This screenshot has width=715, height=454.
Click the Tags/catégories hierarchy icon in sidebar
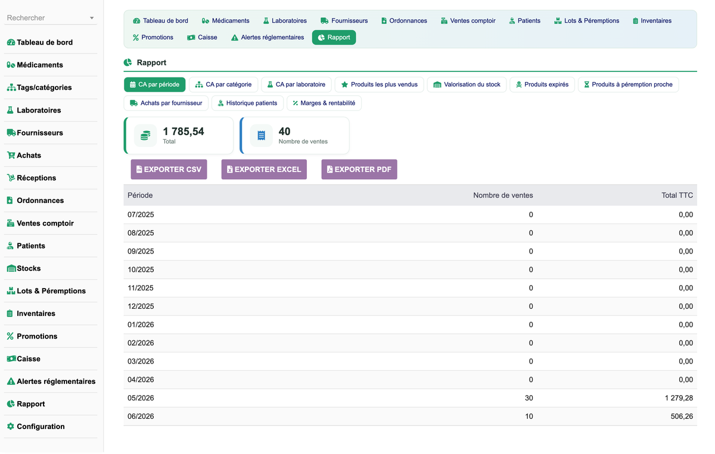(11, 88)
